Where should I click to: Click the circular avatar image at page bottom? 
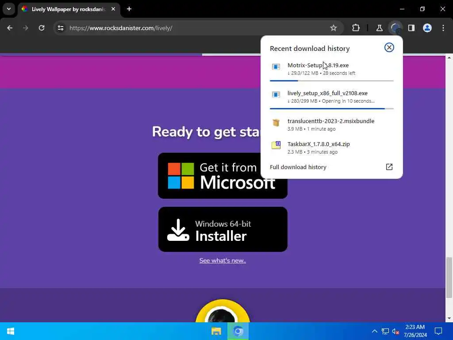pos(223,311)
